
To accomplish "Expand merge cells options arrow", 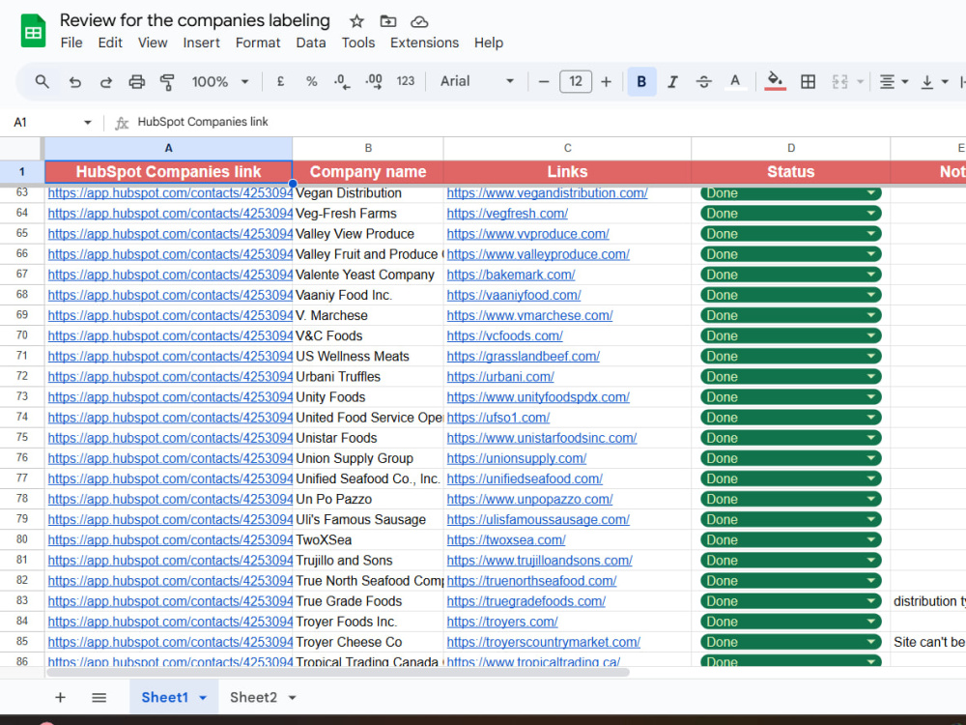I will click(x=860, y=81).
